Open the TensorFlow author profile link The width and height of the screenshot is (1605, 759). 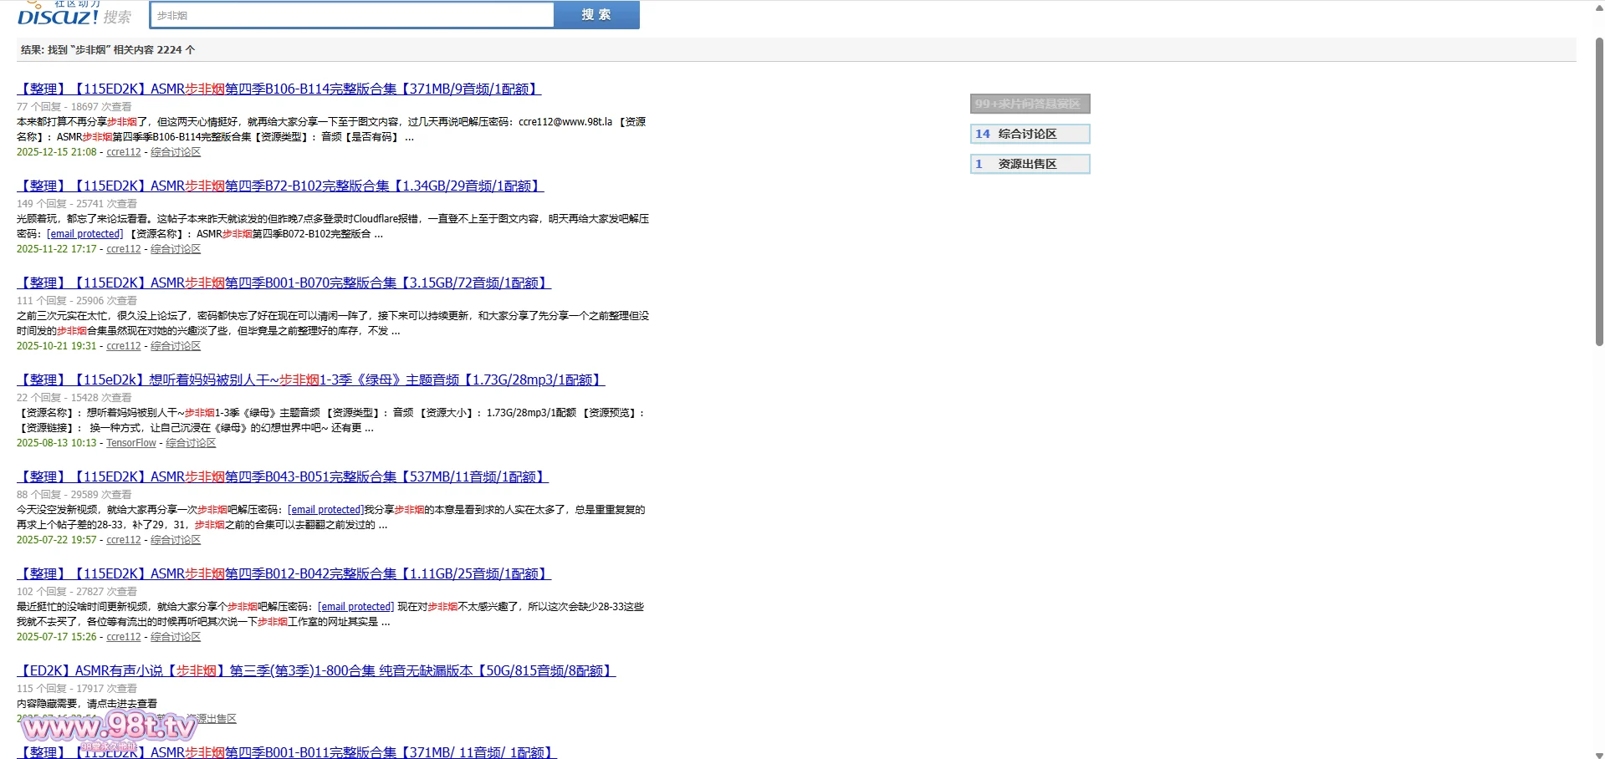[131, 443]
